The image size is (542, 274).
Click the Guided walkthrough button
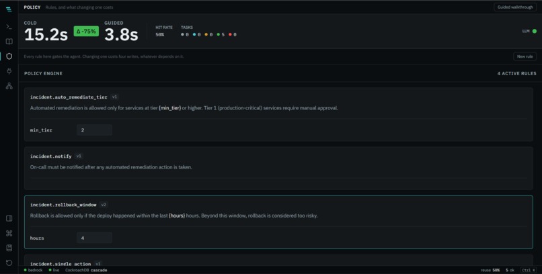pos(515,7)
